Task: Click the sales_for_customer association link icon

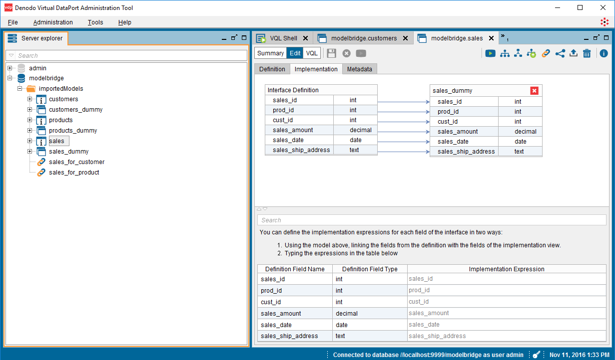Action: [x=41, y=162]
